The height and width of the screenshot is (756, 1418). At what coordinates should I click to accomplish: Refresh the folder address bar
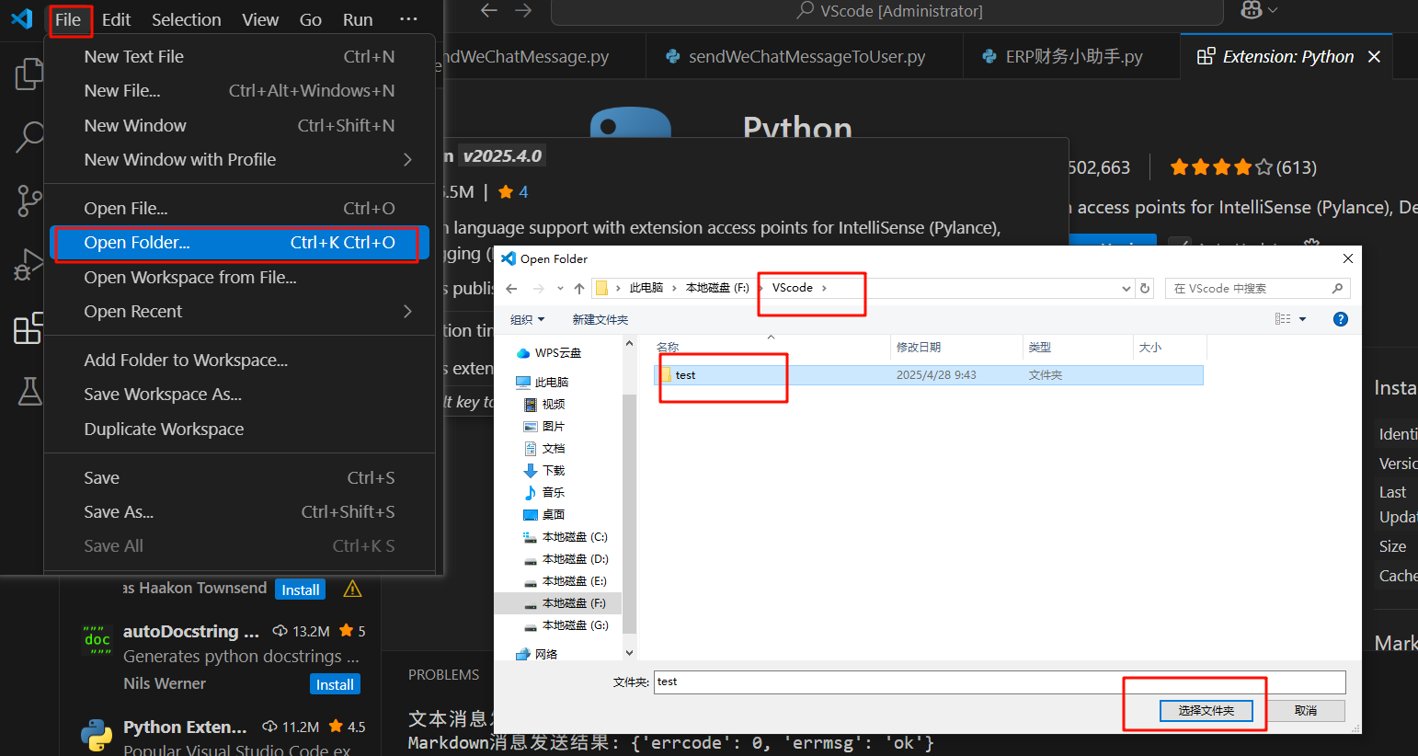1145,289
